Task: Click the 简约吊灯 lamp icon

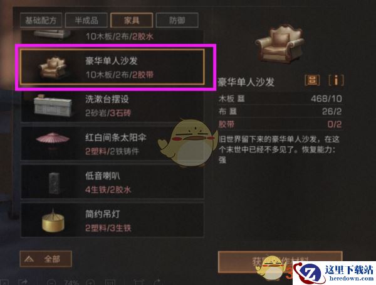Action: pyautogui.click(x=53, y=220)
